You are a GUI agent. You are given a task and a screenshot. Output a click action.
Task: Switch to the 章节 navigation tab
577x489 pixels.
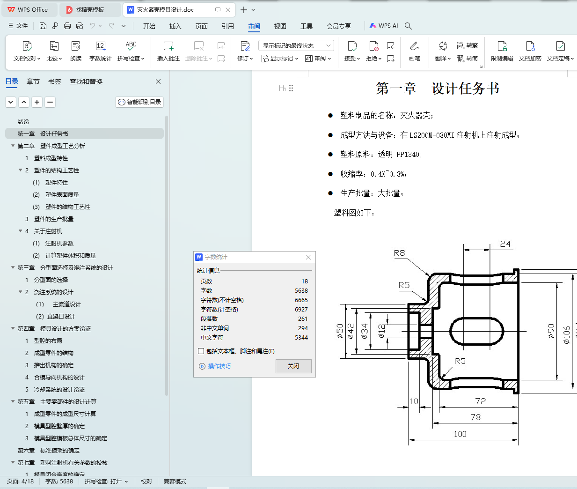[33, 81]
